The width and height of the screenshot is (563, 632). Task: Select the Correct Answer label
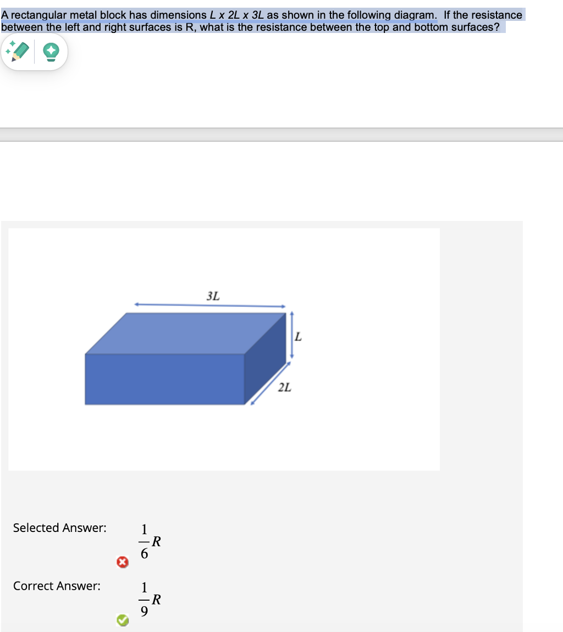[x=57, y=586]
